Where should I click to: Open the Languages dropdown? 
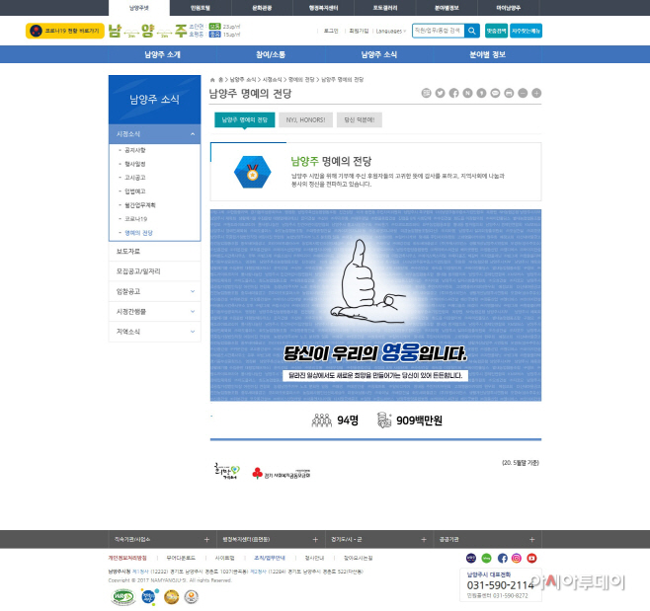(x=391, y=31)
